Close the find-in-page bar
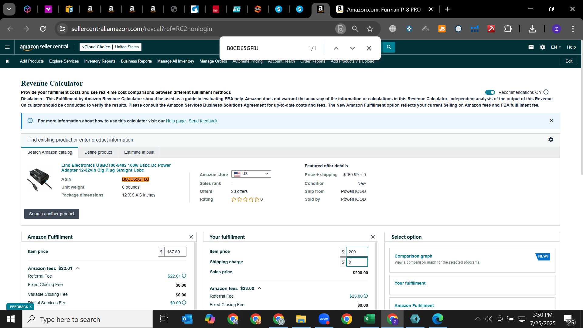 point(369,48)
